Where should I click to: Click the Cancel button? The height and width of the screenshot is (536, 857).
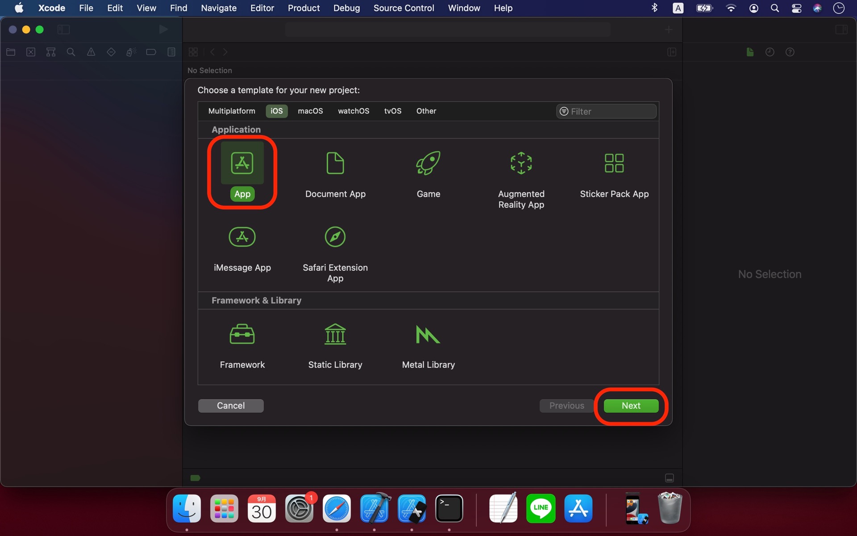(x=231, y=406)
